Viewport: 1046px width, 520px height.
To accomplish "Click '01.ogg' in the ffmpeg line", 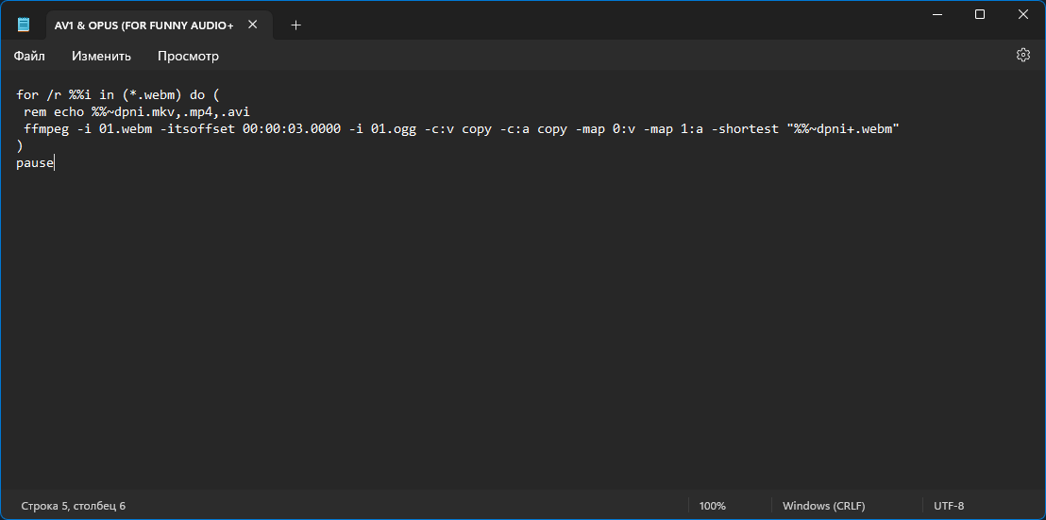I will (x=394, y=129).
